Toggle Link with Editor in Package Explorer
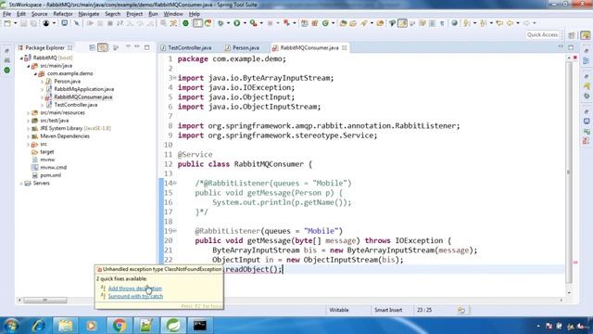The width and height of the screenshot is (593, 334). pos(103,47)
